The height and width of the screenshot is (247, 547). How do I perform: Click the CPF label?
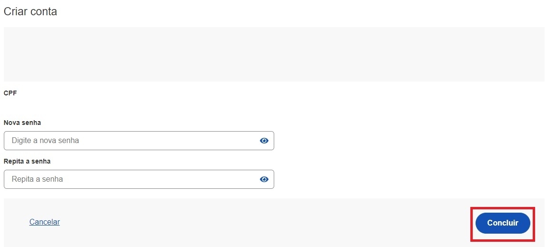[10, 93]
